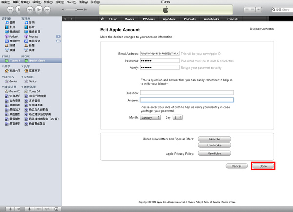This screenshot has height=212, width=293.
Task: Focus the Store search field
Action: point(282,10)
